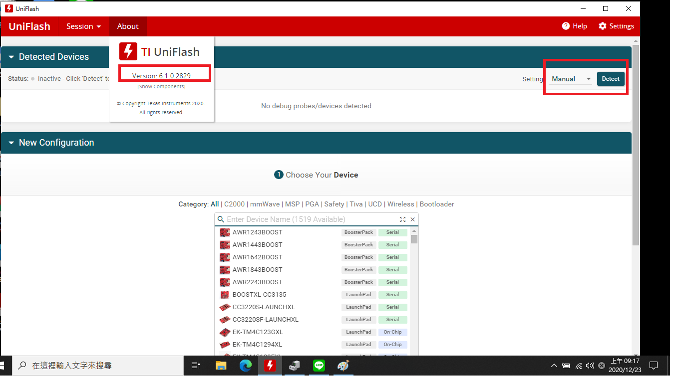Expand the device list with the fullscreen icon
This screenshot has width=682, height=383.
tap(402, 219)
